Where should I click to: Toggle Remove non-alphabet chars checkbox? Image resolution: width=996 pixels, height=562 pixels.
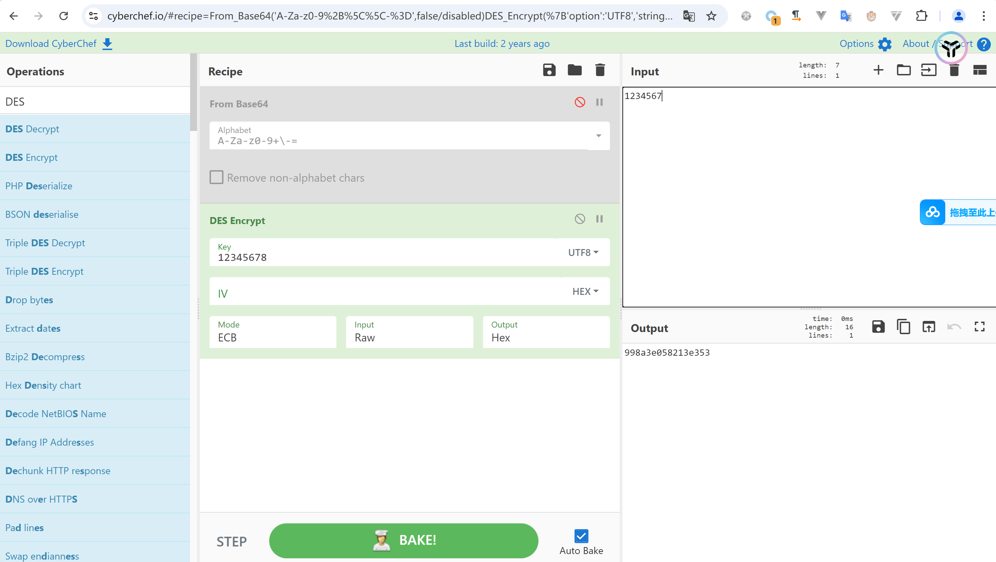[216, 177]
